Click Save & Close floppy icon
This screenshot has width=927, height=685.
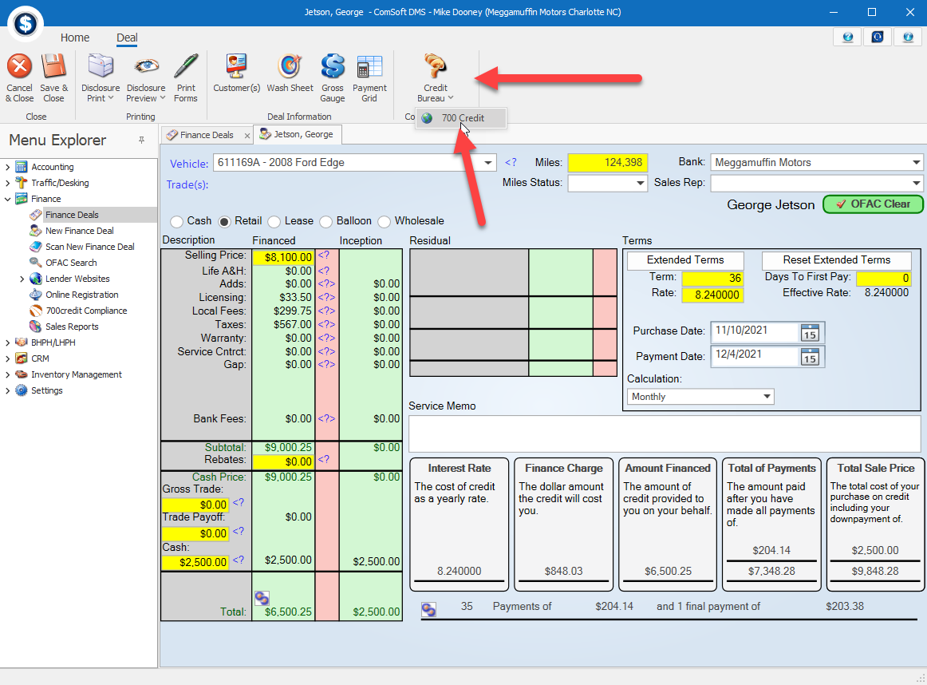click(x=53, y=66)
